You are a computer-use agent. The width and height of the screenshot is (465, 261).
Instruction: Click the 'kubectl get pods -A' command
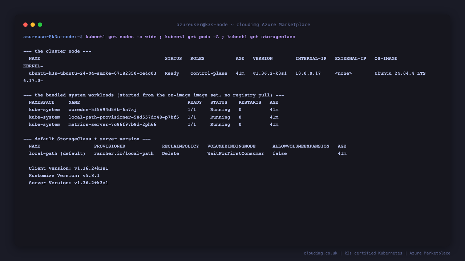point(192,37)
